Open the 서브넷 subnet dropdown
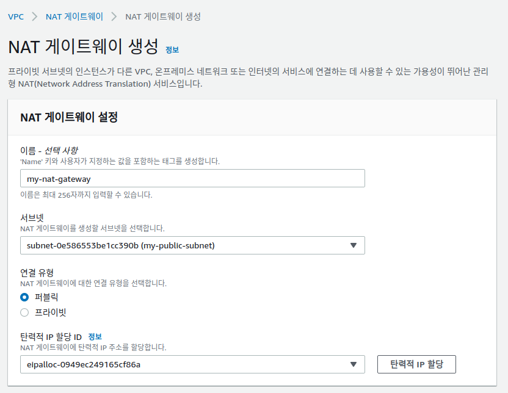The height and width of the screenshot is (393, 508). pos(192,245)
